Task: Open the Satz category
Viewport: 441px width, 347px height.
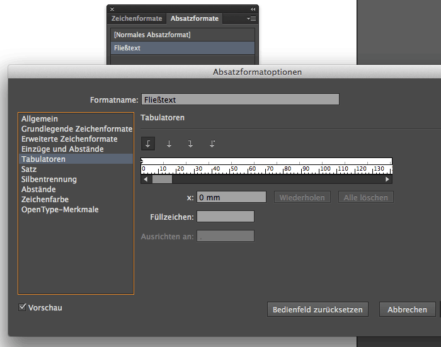Action: [76, 169]
